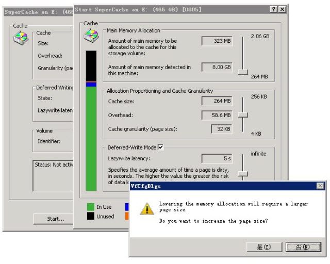Click the 264 MB cache size field

click(x=217, y=101)
